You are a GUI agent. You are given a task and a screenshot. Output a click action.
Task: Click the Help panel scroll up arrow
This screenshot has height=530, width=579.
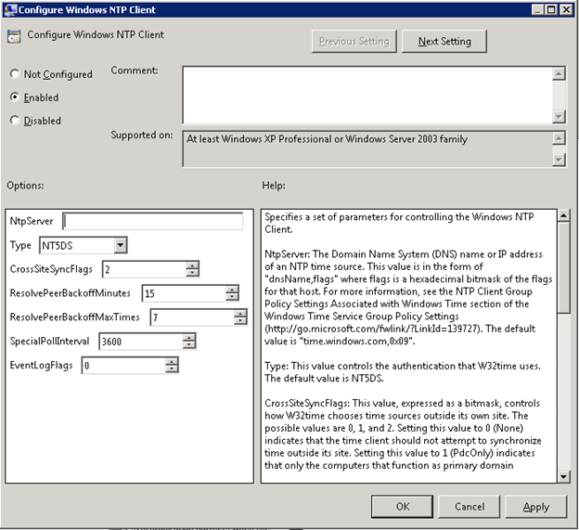click(x=563, y=215)
